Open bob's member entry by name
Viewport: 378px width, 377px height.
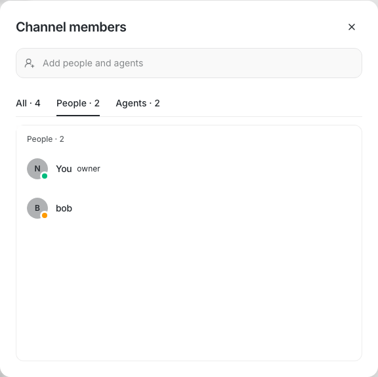pos(64,208)
